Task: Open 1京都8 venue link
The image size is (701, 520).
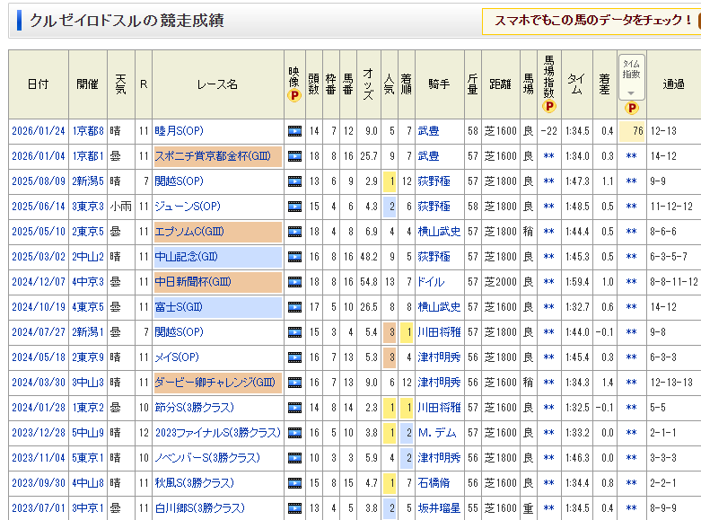Action: (x=88, y=131)
